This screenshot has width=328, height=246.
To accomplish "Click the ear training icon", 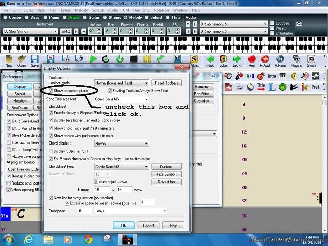I will point(304,76).
